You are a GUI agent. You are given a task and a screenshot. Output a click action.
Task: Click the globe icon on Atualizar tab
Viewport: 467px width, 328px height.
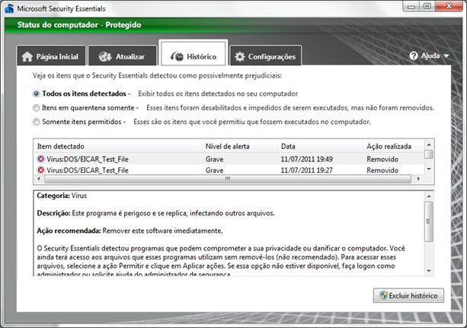pyautogui.click(x=105, y=56)
